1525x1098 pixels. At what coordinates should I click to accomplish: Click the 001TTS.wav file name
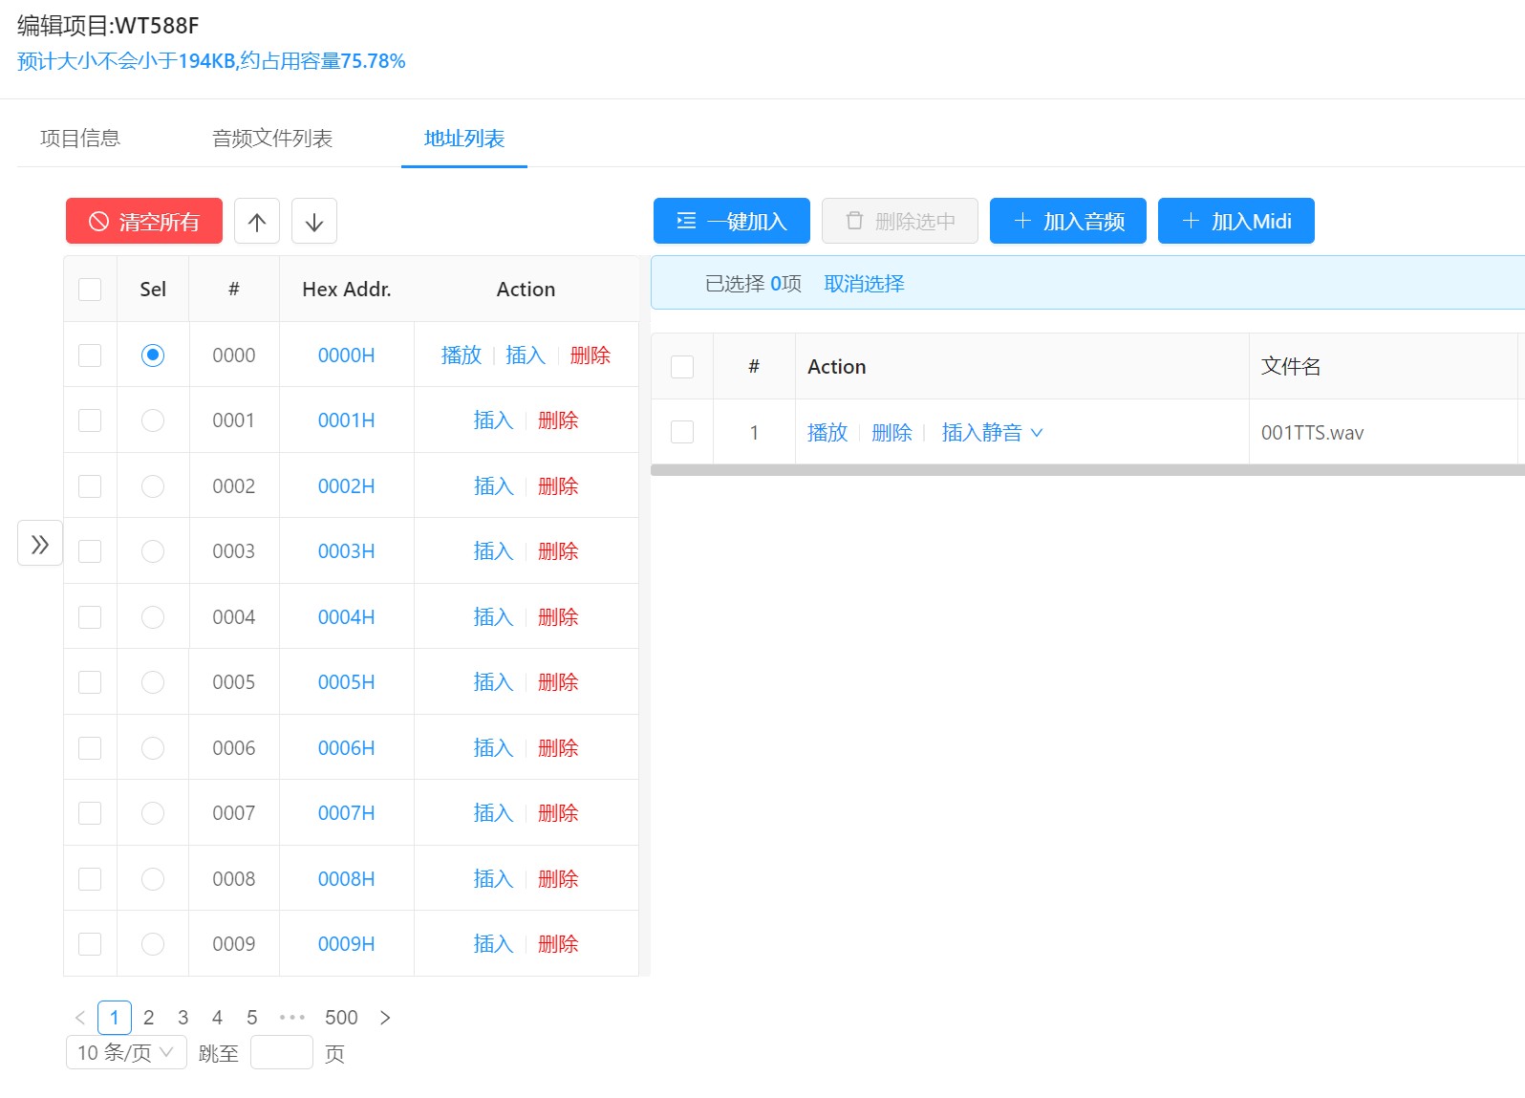(x=1312, y=433)
